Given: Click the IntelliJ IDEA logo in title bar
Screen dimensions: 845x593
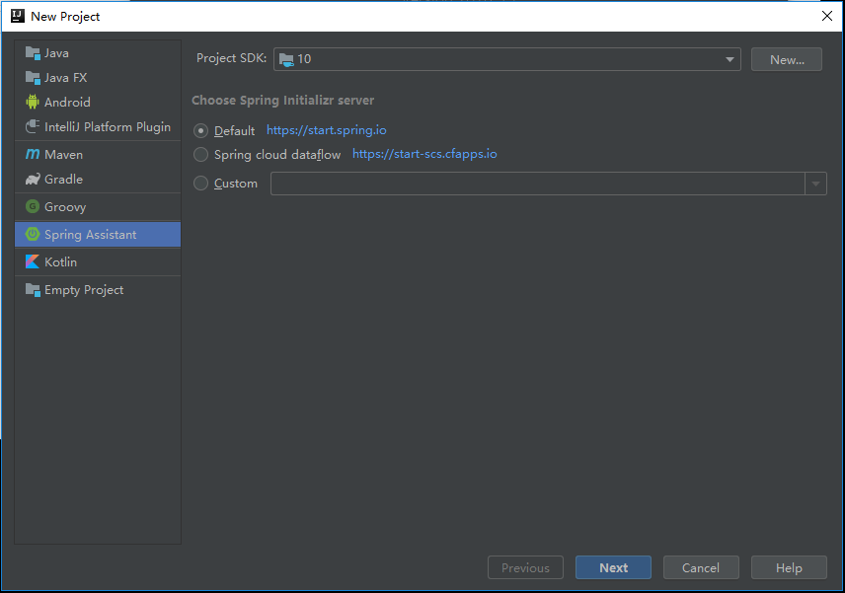Looking at the screenshot, I should [18, 16].
